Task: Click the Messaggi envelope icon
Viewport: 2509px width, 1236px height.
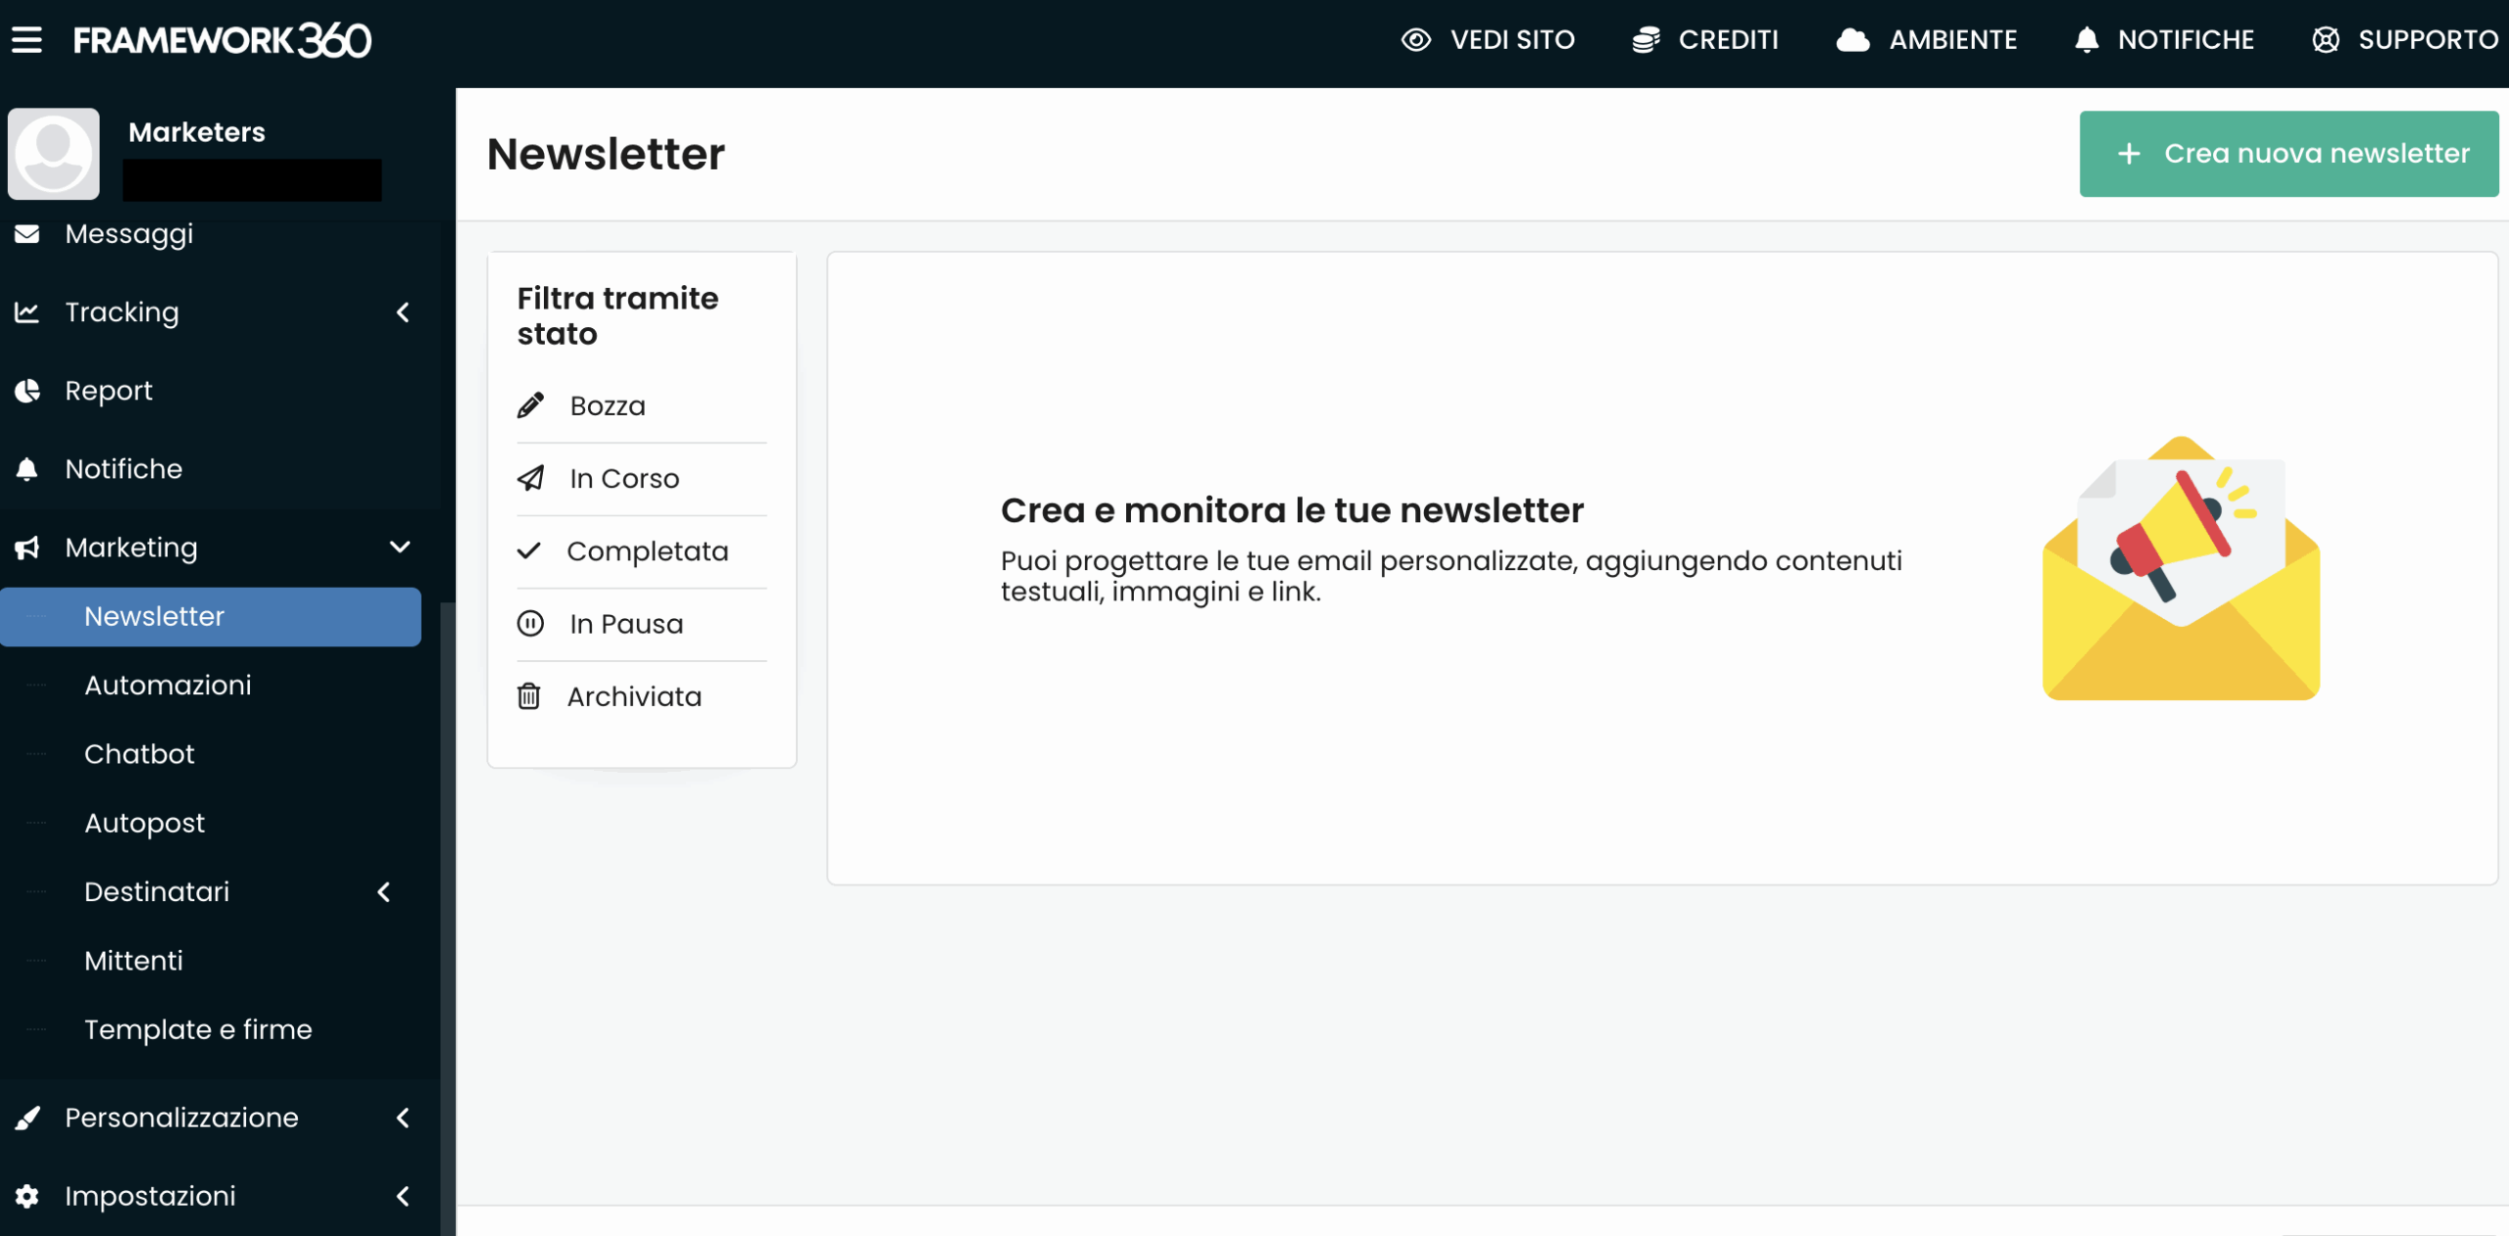Action: tap(27, 234)
